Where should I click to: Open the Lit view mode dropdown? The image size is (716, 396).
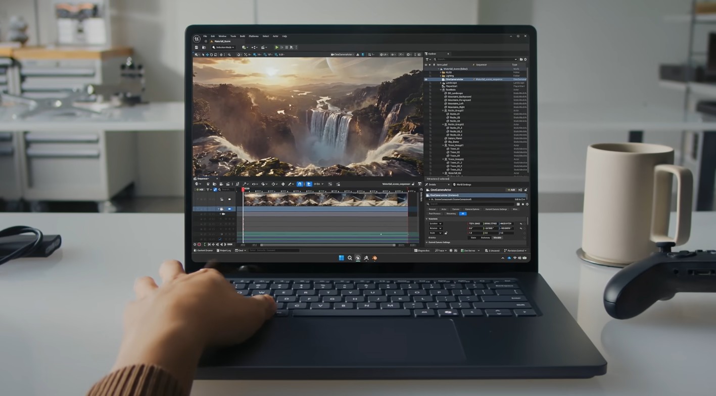384,54
